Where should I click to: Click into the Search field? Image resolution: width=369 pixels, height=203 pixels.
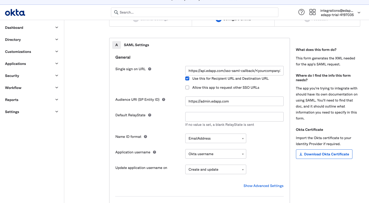[195, 12]
